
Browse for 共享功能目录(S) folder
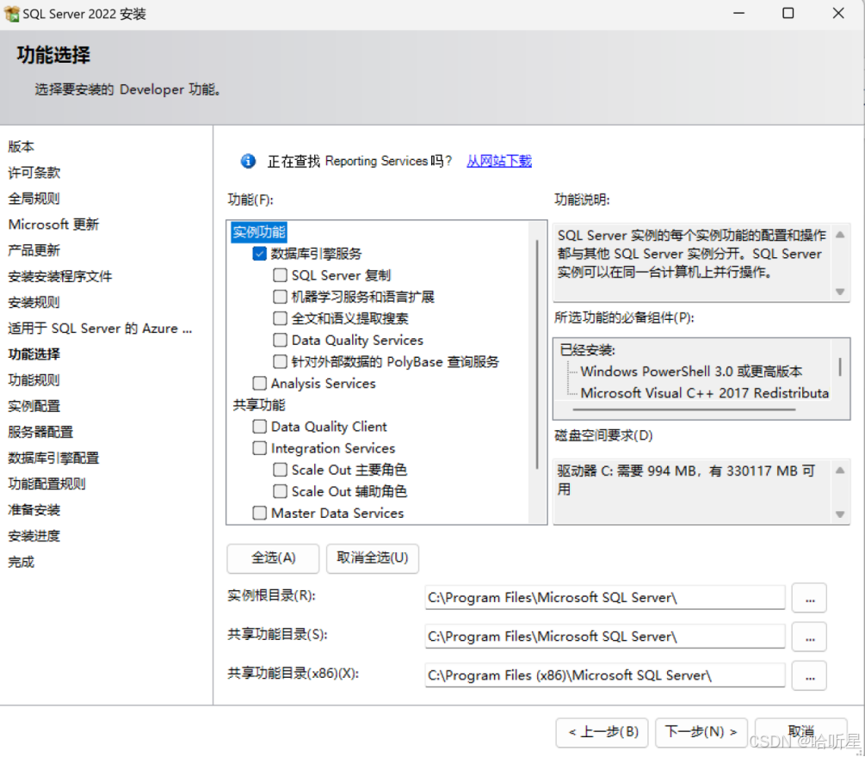pyautogui.click(x=809, y=637)
